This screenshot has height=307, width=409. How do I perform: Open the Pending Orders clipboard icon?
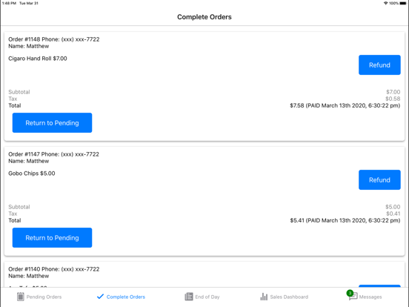(20, 297)
